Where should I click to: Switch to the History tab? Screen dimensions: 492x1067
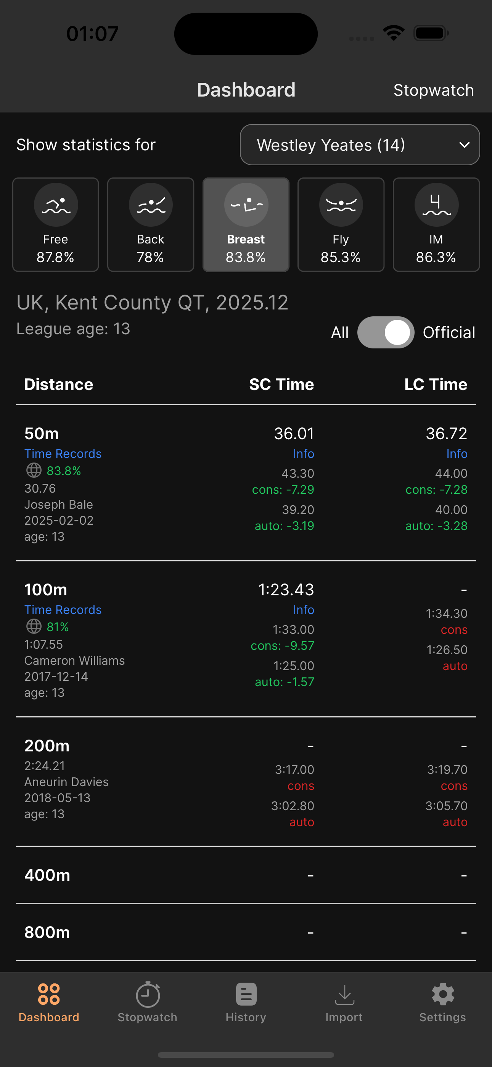[246, 1003]
